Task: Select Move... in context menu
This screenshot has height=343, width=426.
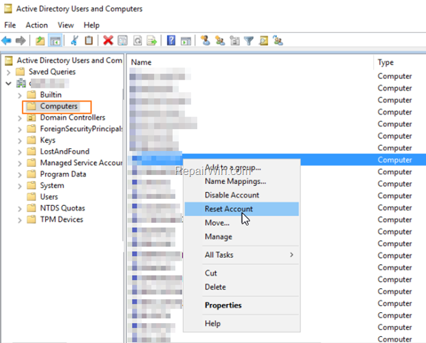Action: point(242,223)
